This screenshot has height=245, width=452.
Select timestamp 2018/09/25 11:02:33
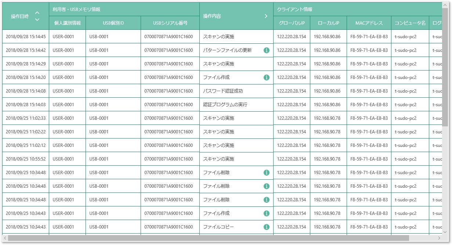[x=26, y=118]
